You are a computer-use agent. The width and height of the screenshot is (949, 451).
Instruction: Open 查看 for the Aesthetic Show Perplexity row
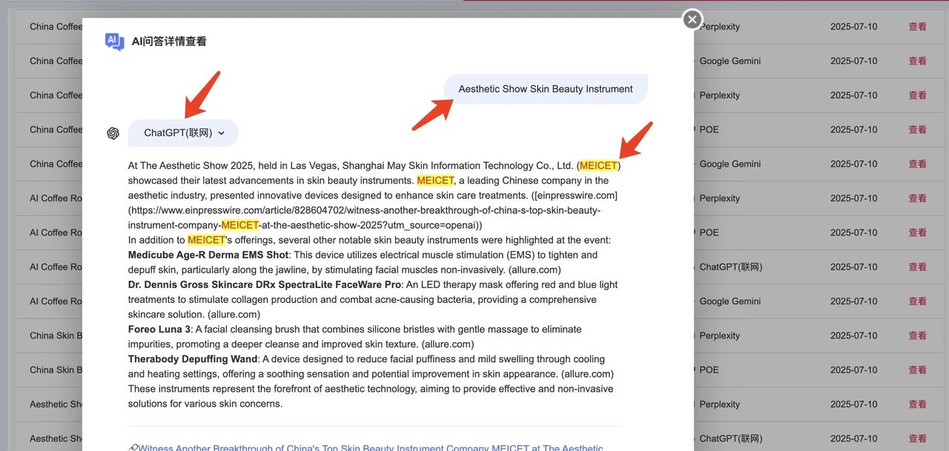917,404
